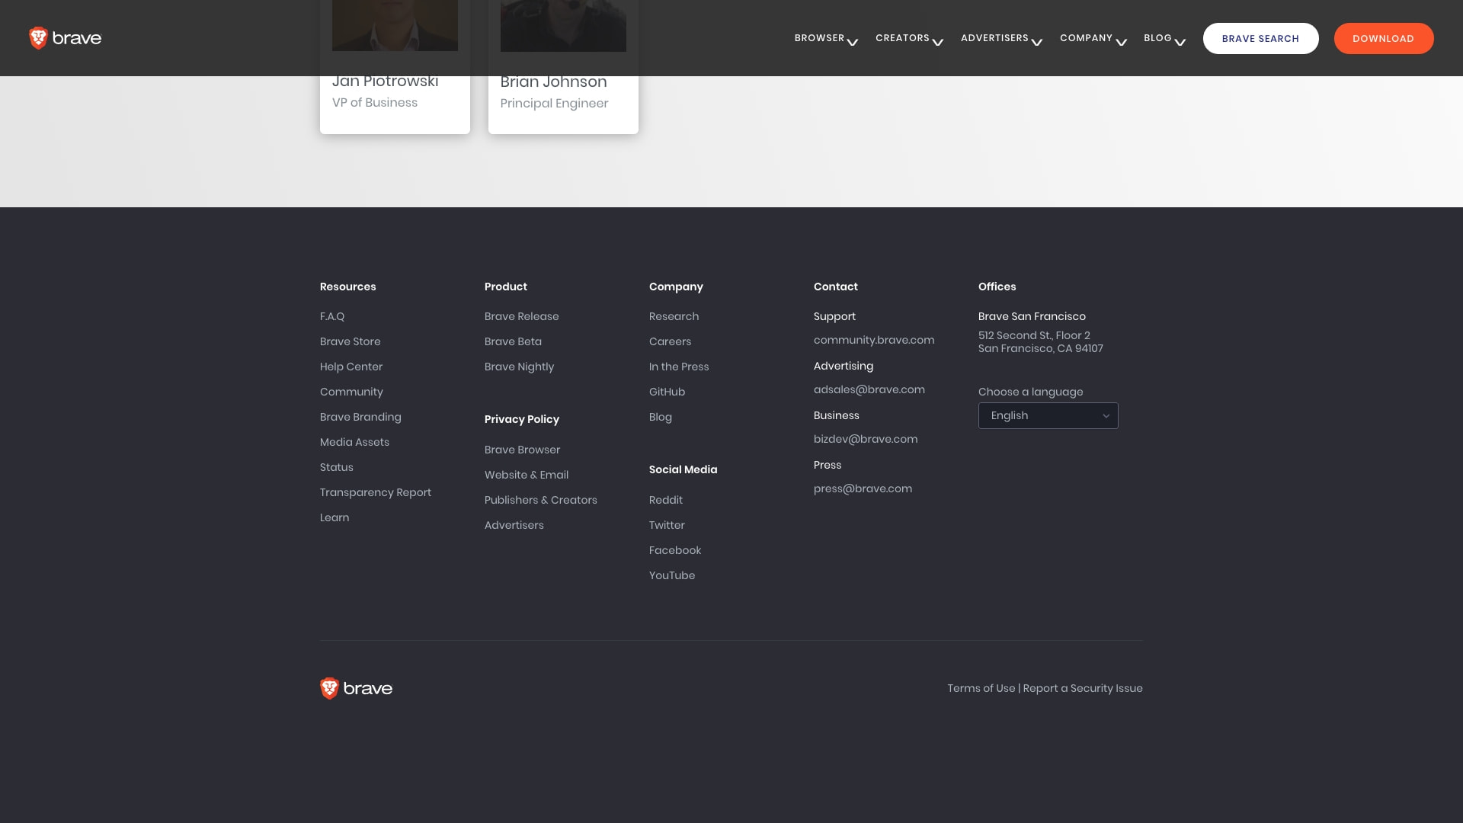1463x823 pixels.
Task: Click the orange Download button
Action: coord(1384,38)
